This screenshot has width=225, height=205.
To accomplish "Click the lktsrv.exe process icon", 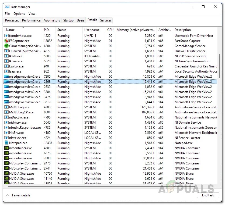I will point(6,61).
